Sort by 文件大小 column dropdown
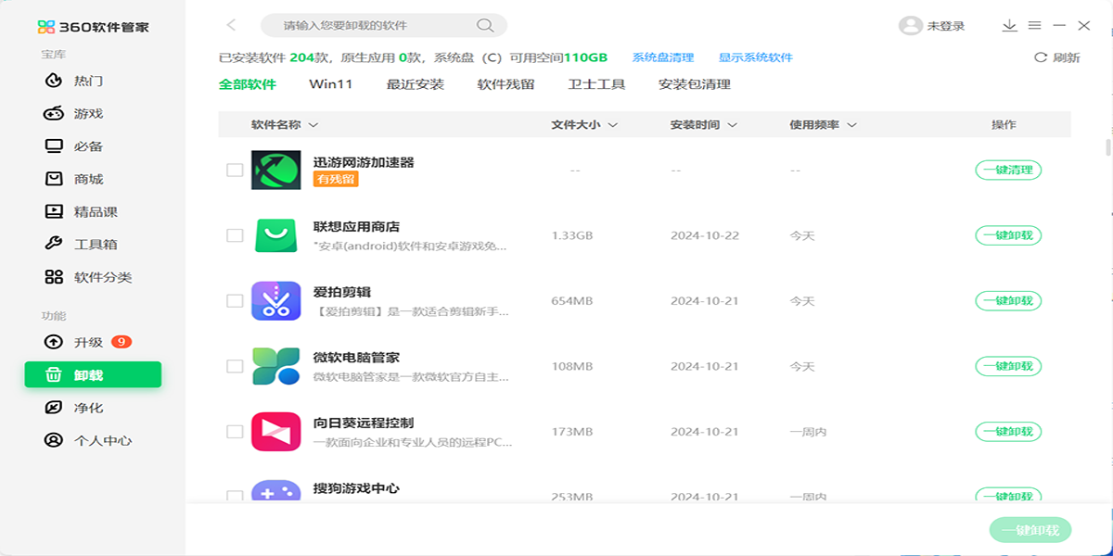1113x556 pixels. pyautogui.click(x=613, y=125)
